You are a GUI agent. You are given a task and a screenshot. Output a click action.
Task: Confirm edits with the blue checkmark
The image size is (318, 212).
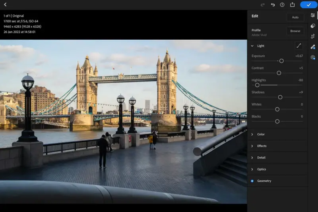tap(308, 5)
